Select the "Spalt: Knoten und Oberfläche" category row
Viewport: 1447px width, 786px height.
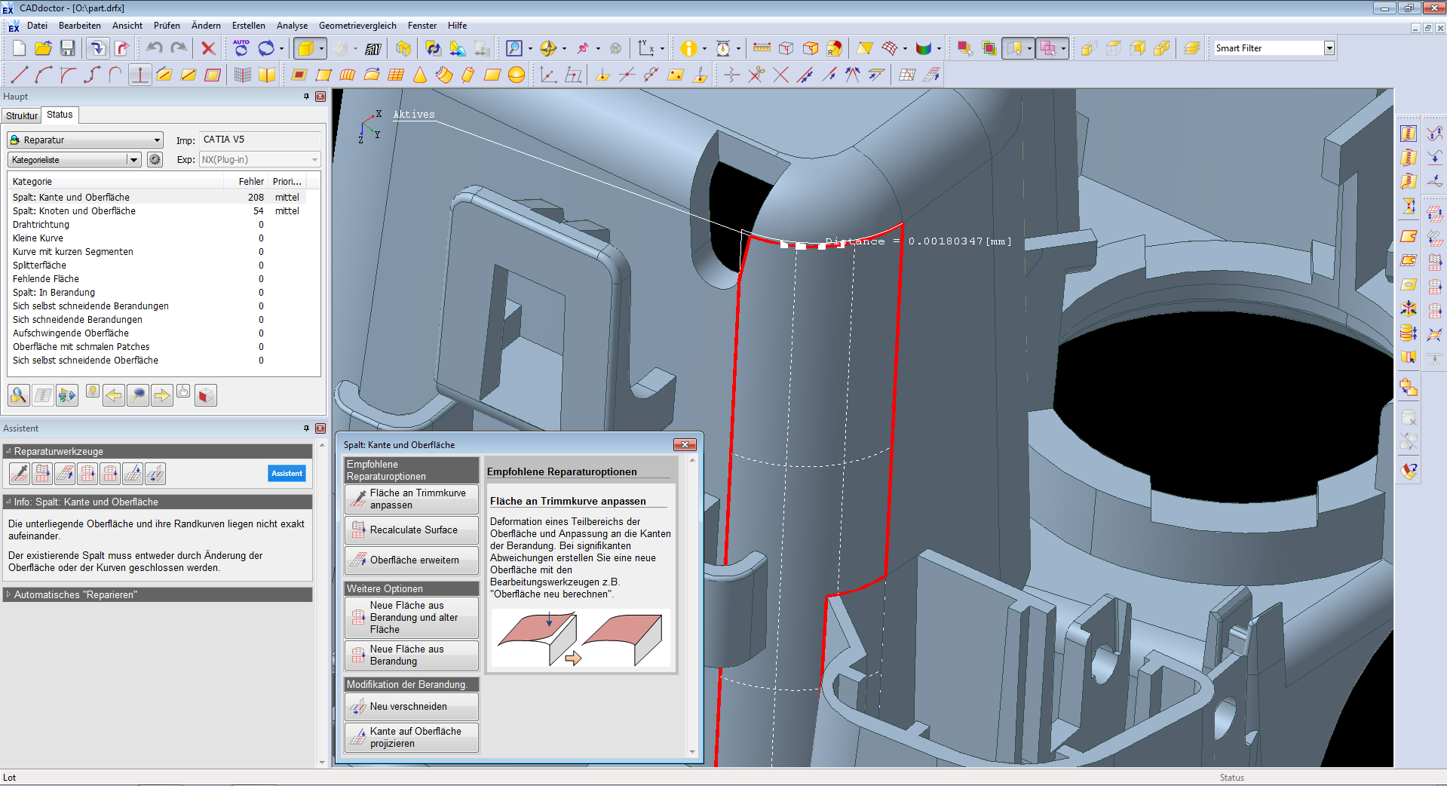pos(74,211)
